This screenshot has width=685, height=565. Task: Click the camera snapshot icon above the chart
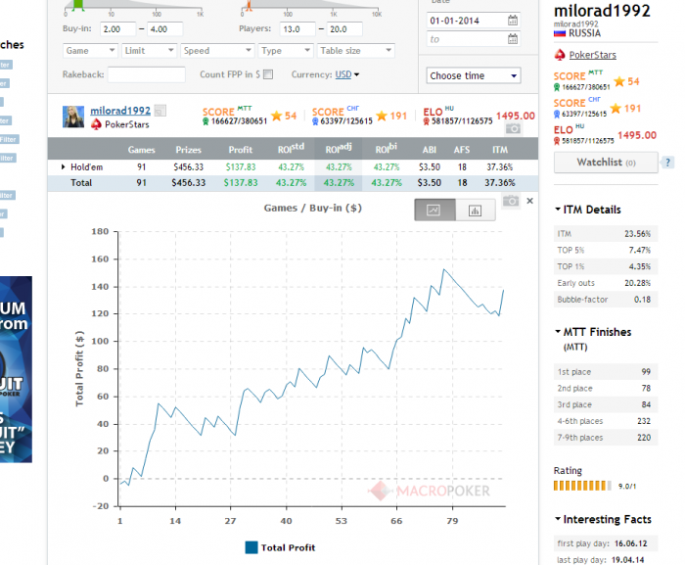click(x=511, y=201)
